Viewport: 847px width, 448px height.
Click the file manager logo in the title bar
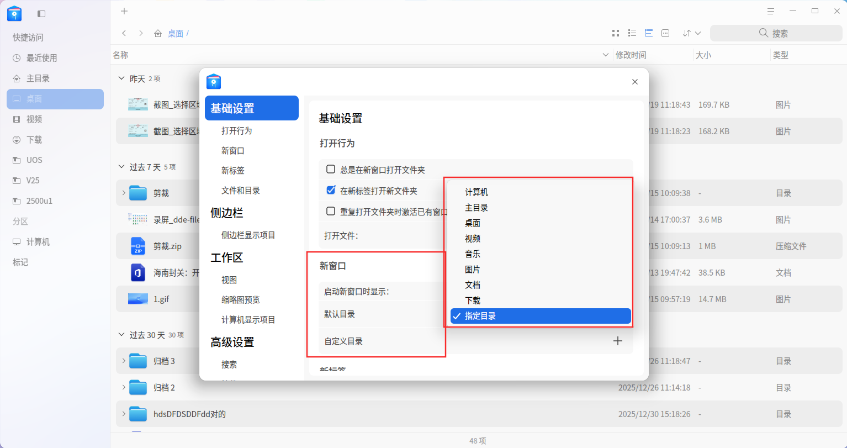pos(14,13)
